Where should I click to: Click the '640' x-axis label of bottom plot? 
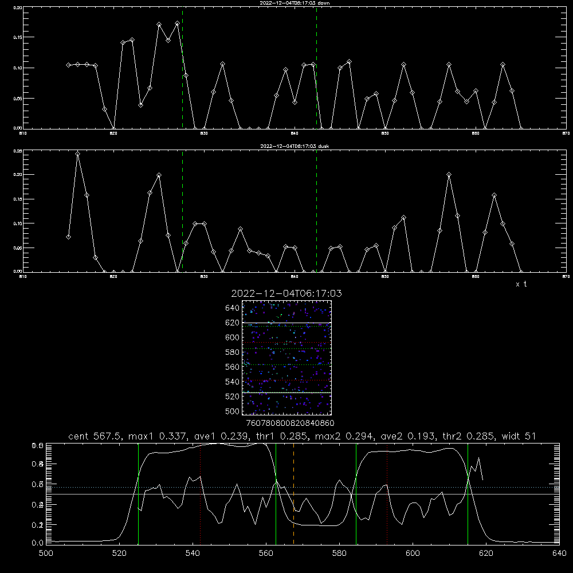(x=559, y=554)
